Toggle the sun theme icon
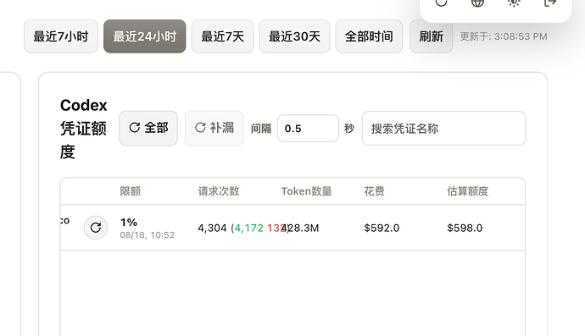 click(514, 3)
